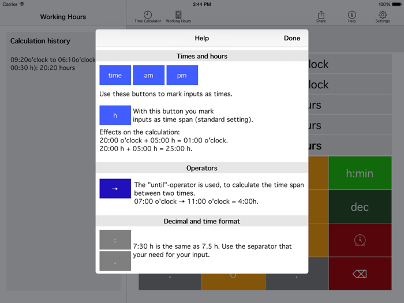Select the dark green dec format key
The width and height of the screenshot is (404, 303).
360,207
